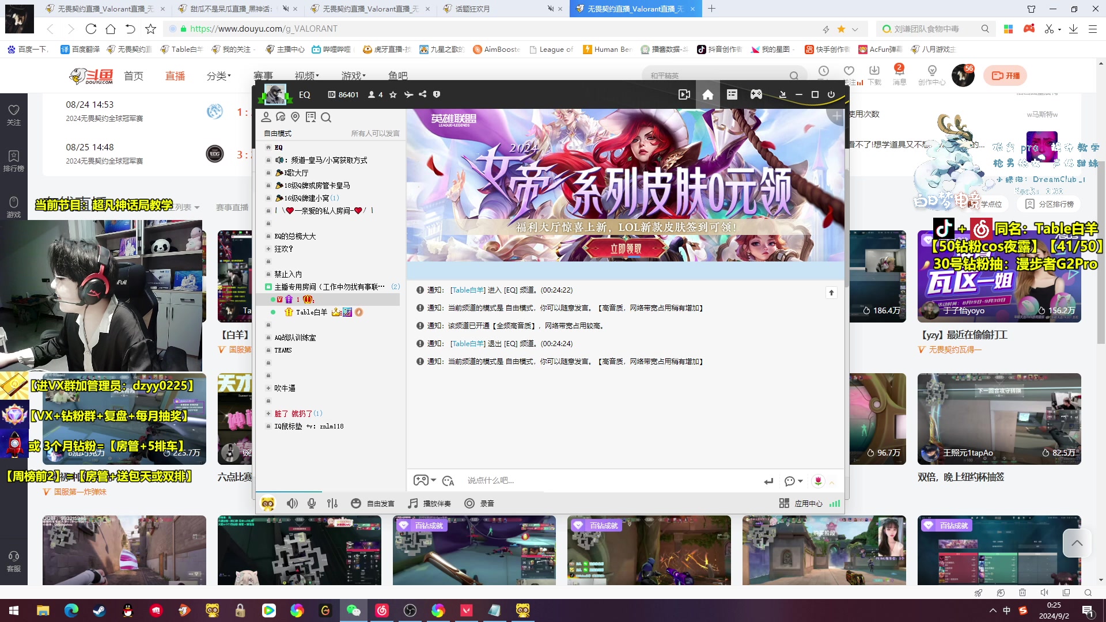The width and height of the screenshot is (1106, 622).
Task: Open Douyu 首页 nav item
Action: pos(134,76)
